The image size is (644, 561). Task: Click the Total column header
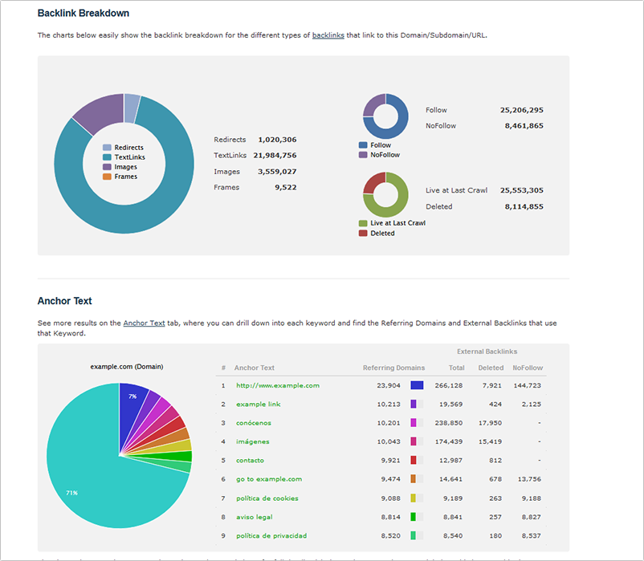tap(456, 368)
